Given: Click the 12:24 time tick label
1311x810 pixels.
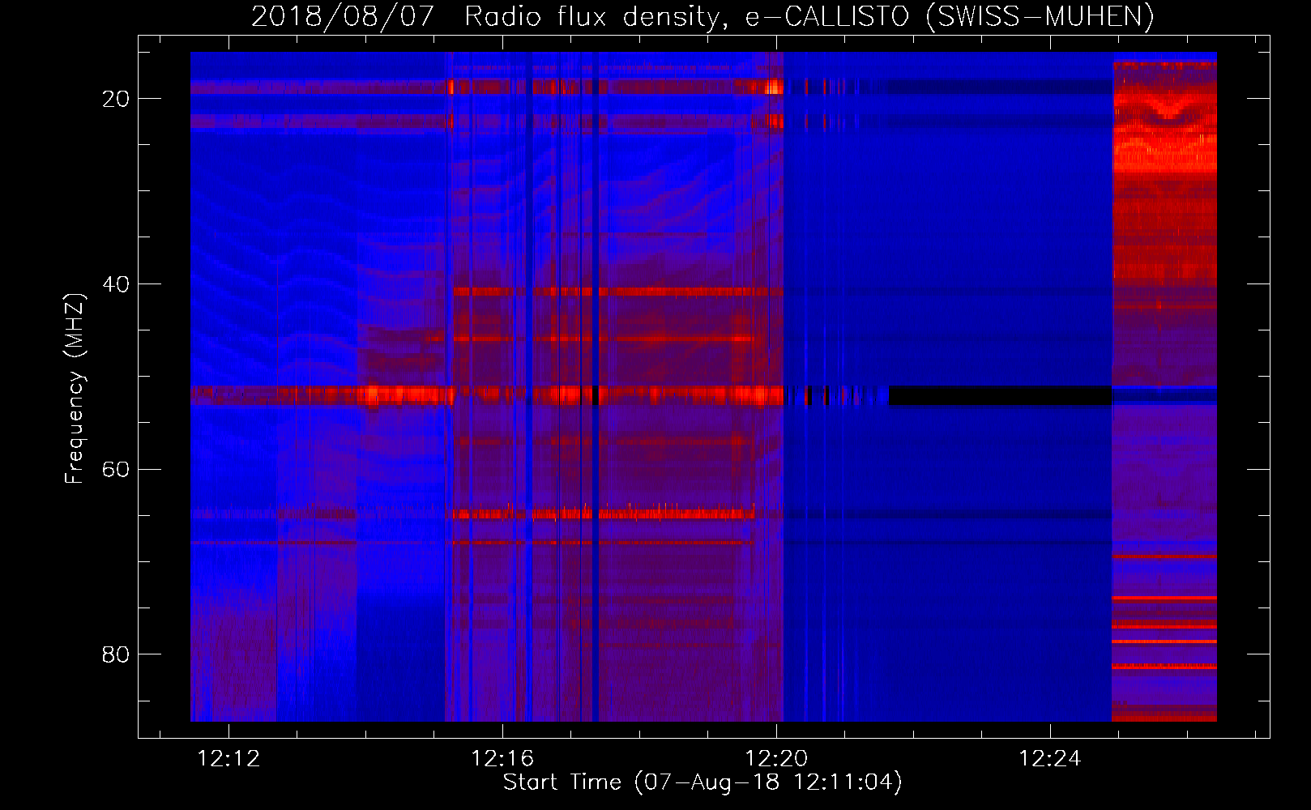Looking at the screenshot, I should pos(1050,759).
